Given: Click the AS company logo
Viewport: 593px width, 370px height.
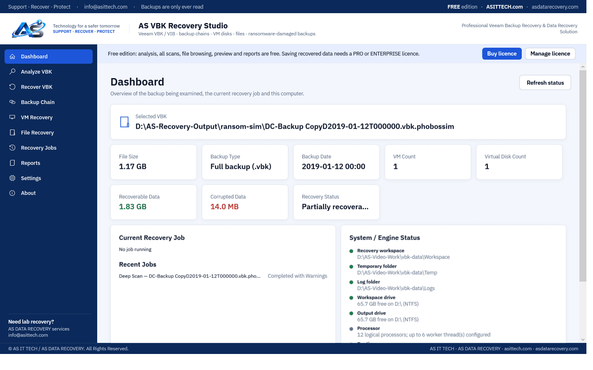Looking at the screenshot, I should coord(29,29).
